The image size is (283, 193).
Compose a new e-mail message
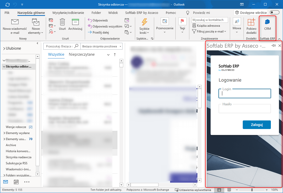tap(15, 27)
